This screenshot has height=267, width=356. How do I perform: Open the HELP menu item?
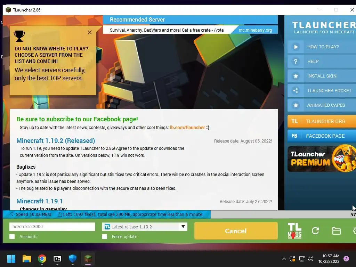(x=322, y=62)
